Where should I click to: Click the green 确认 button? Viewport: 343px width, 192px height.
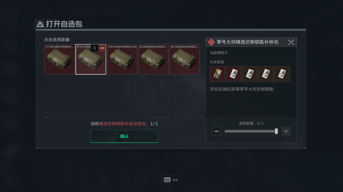click(124, 136)
